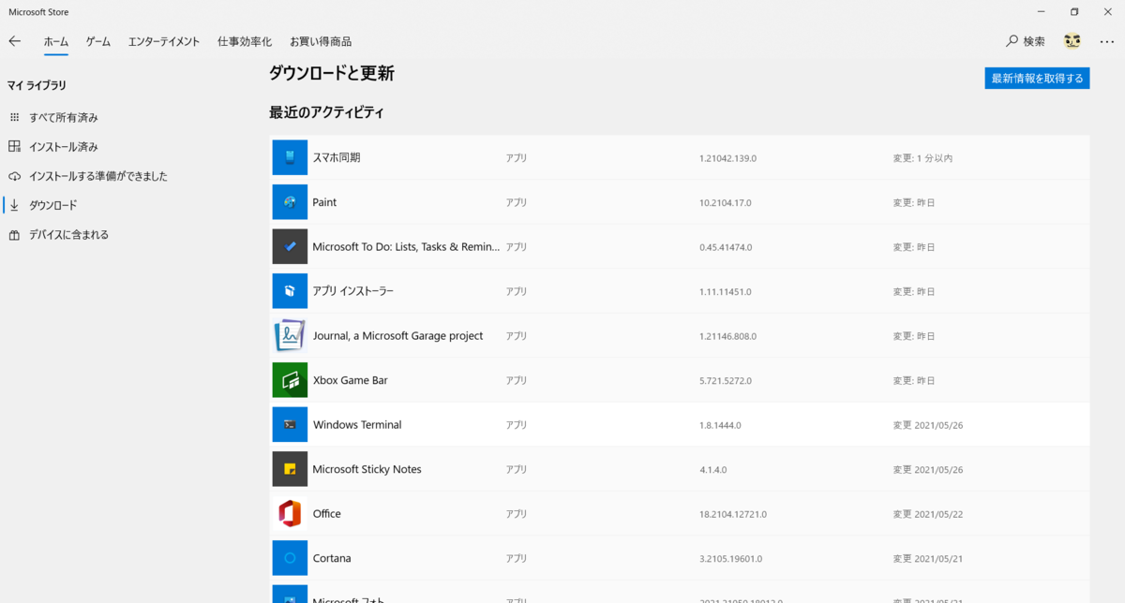Click version 5.721.5272.0 text

pos(725,381)
